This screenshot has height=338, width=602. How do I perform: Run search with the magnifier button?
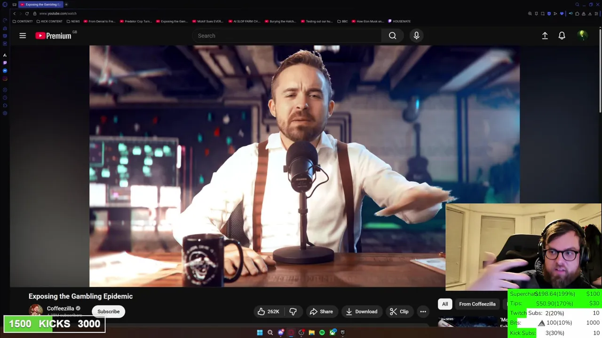392,36
